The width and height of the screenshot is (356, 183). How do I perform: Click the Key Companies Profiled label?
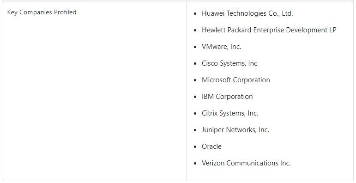42,12
